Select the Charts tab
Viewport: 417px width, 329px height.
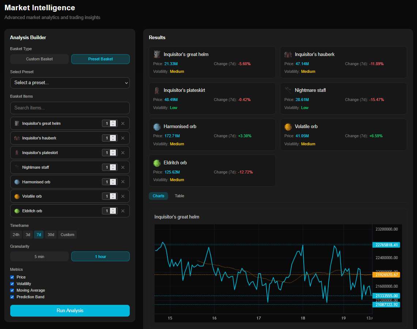(158, 196)
